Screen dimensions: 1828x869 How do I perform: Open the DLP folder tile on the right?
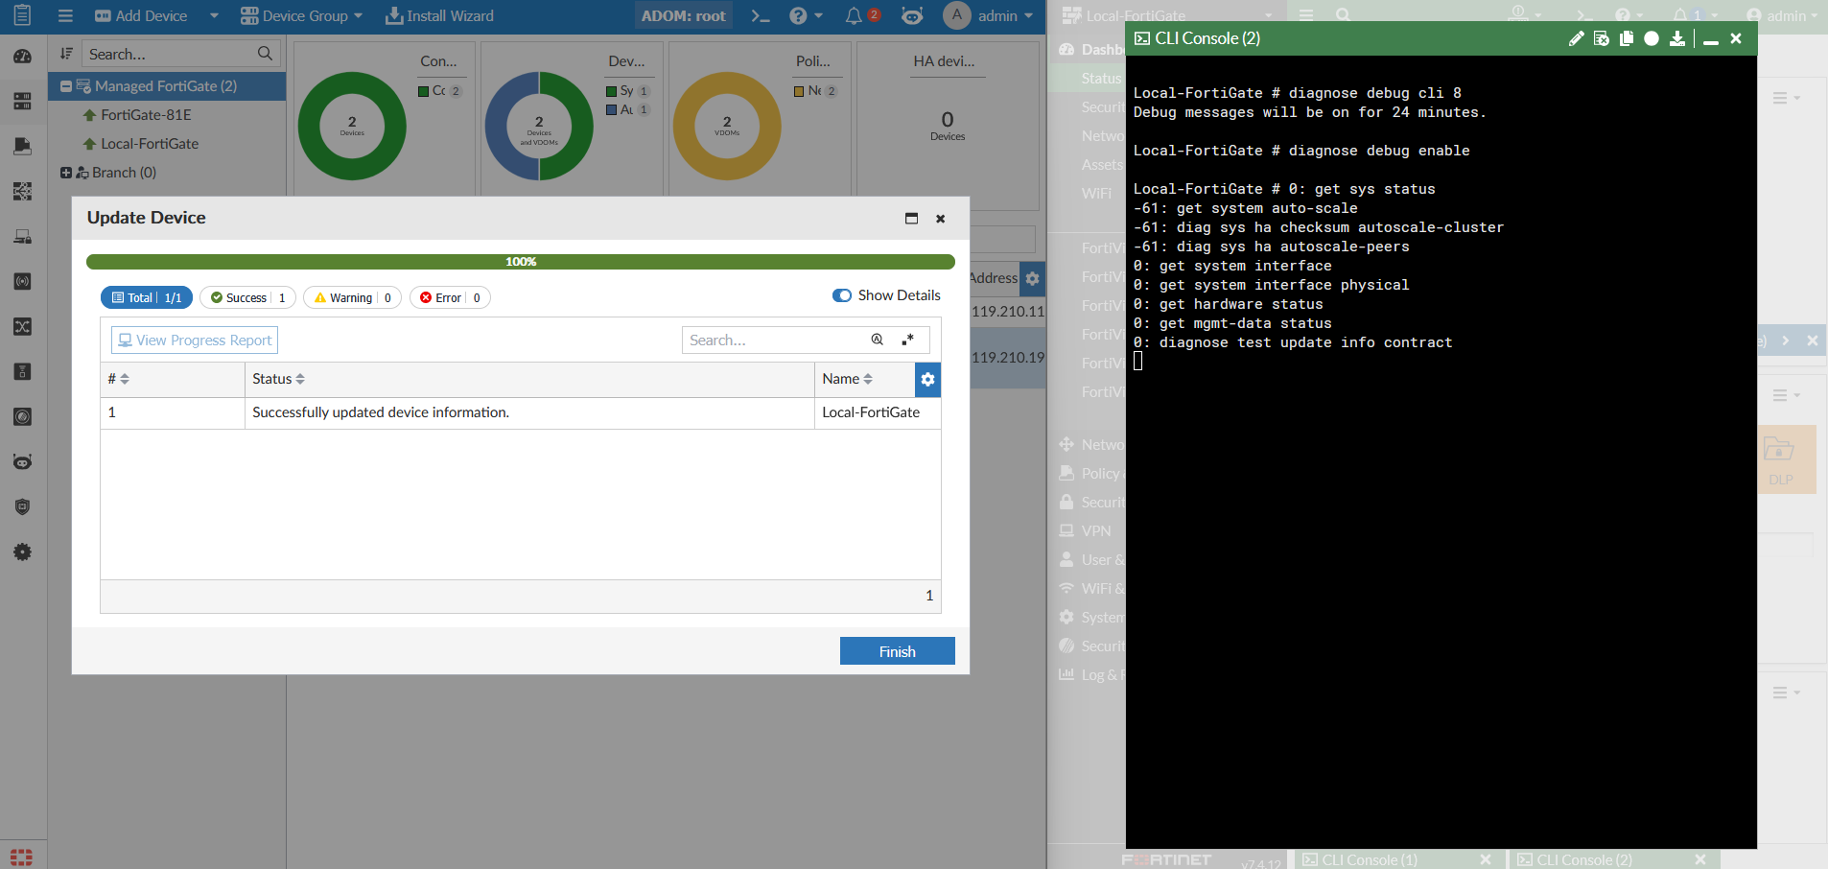1780,458
